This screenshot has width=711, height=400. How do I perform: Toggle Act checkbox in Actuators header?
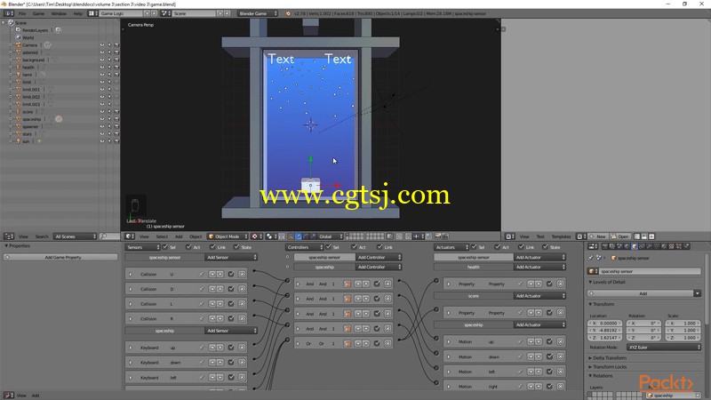(x=498, y=247)
